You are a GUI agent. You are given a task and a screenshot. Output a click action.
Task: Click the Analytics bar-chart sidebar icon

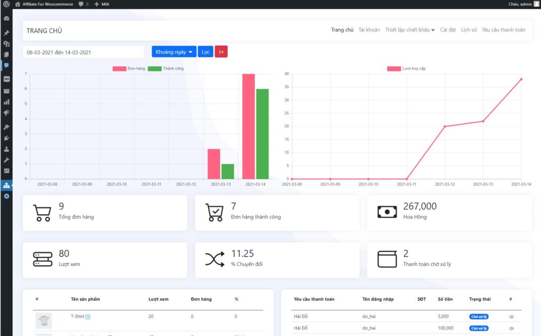coord(6,102)
